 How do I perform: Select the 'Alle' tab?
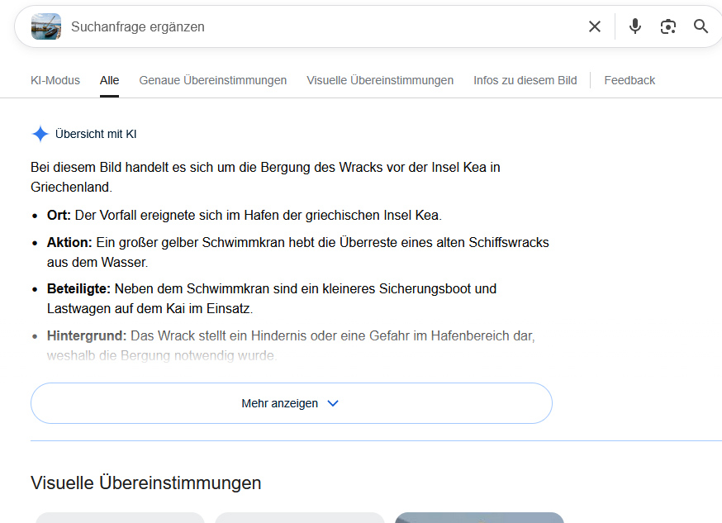pos(109,80)
